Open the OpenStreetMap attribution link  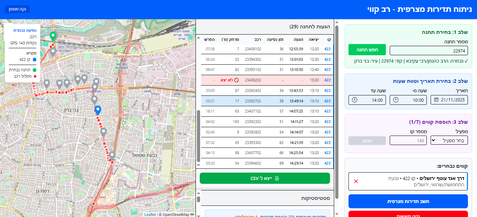(x=176, y=215)
